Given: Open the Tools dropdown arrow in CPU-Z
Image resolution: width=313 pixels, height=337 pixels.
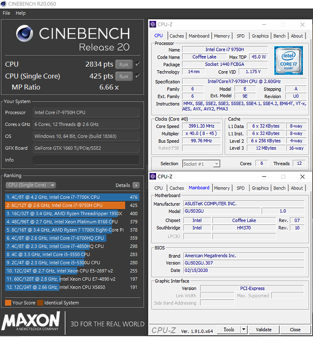Looking at the screenshot, I should tap(243, 329).
